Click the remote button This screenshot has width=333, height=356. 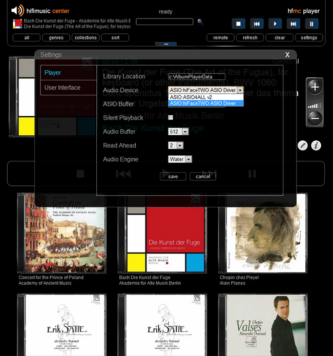click(x=220, y=38)
